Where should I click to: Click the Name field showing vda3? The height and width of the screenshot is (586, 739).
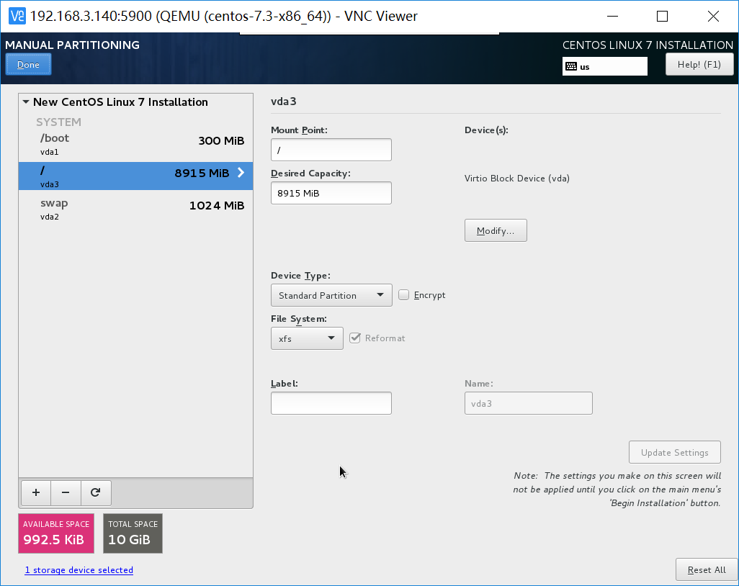click(529, 403)
